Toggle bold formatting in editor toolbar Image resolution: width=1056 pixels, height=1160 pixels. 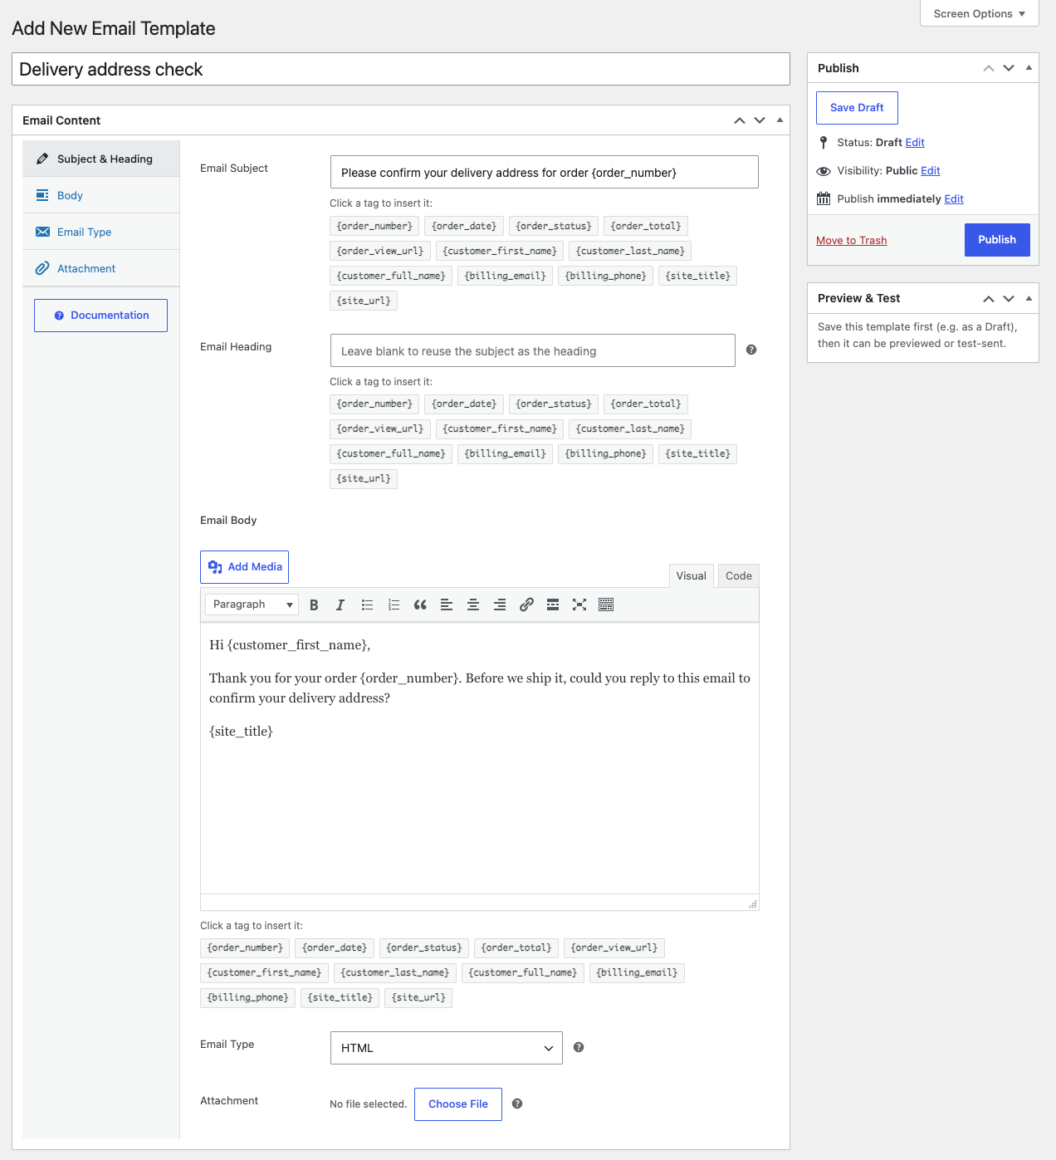click(x=314, y=604)
